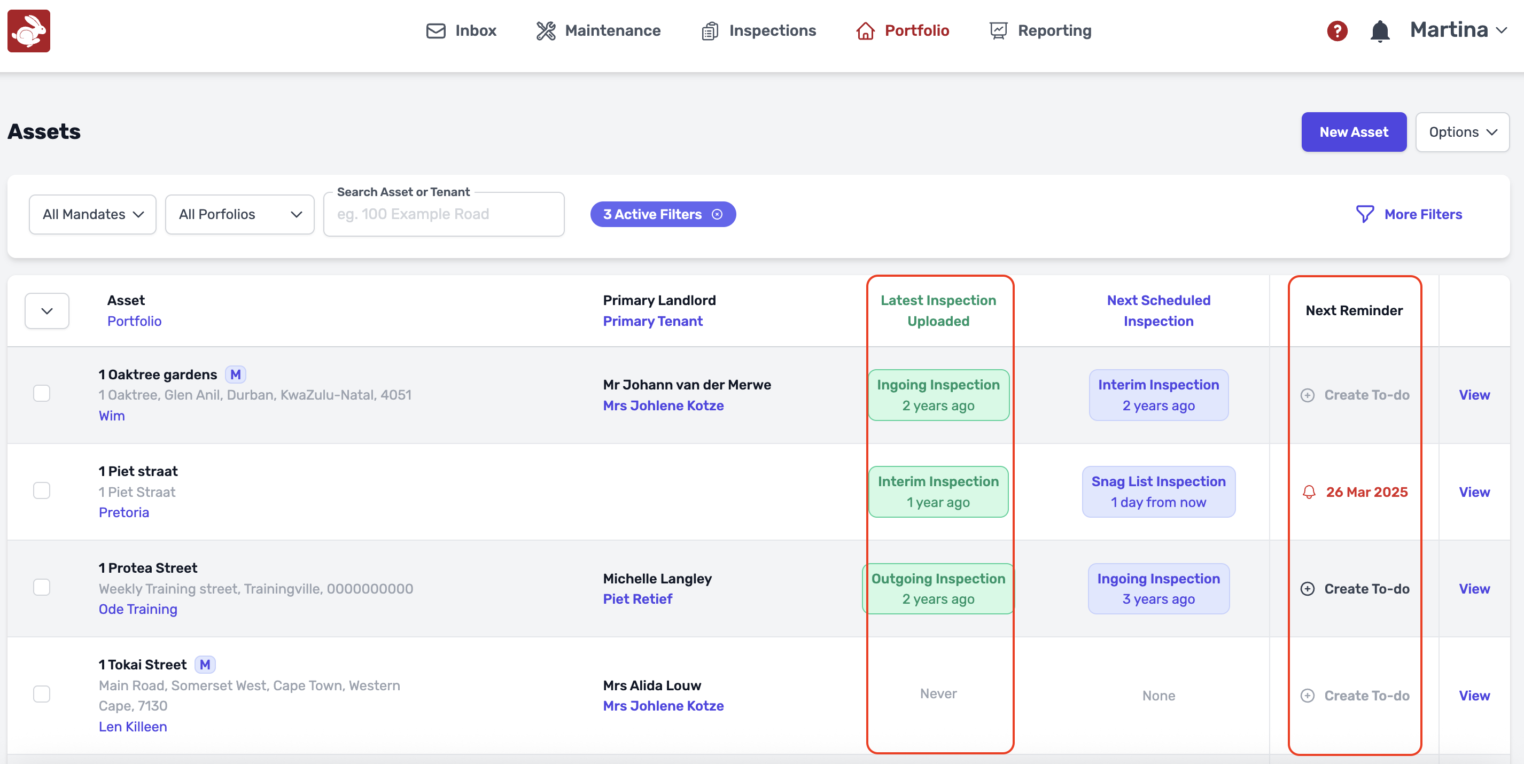Expand the All Porfolios dropdown
The width and height of the screenshot is (1524, 764).
[x=239, y=214]
